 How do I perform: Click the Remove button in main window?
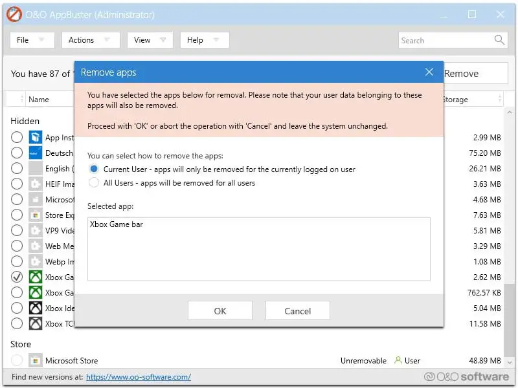pos(475,73)
